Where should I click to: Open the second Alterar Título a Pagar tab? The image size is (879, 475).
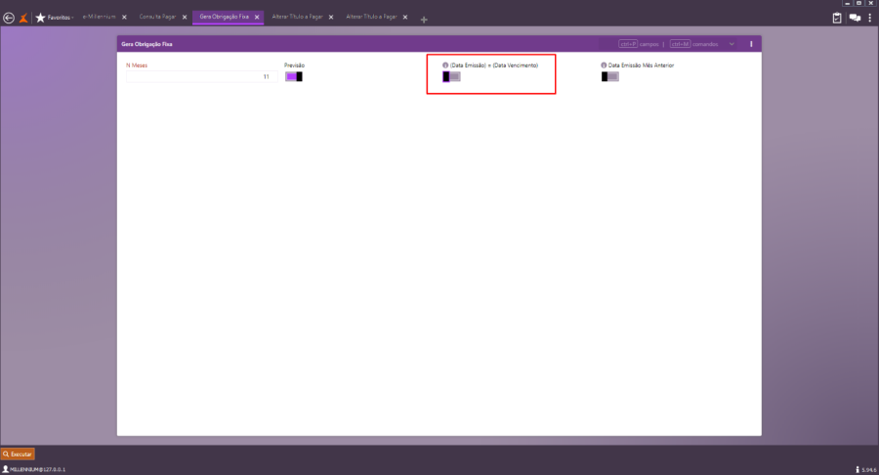click(x=371, y=17)
